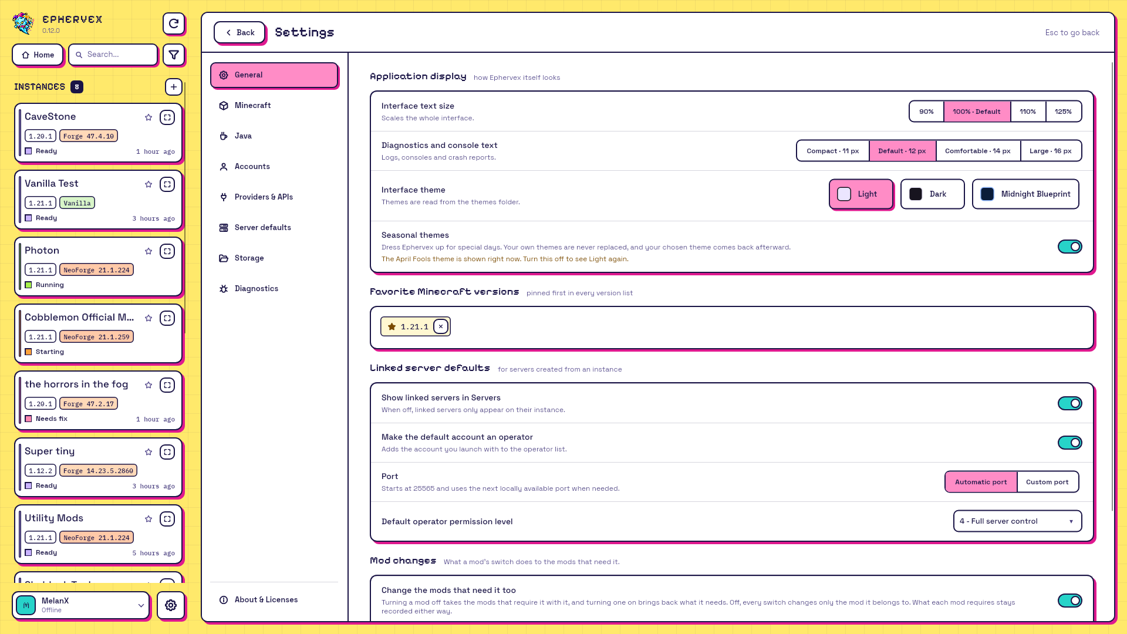
Task: Click the Back button
Action: [x=239, y=32]
